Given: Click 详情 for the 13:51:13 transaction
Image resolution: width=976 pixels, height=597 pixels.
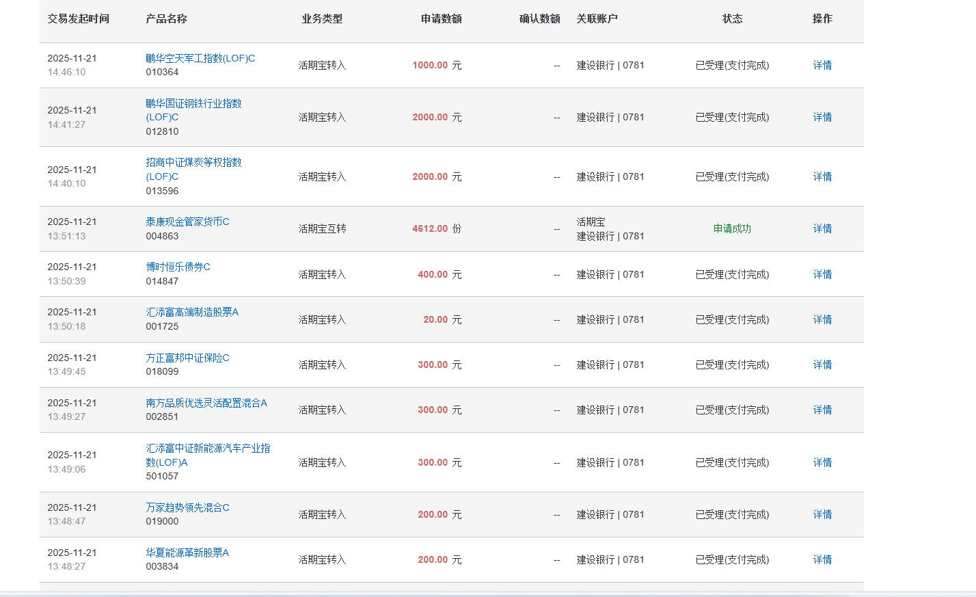Looking at the screenshot, I should point(822,228).
